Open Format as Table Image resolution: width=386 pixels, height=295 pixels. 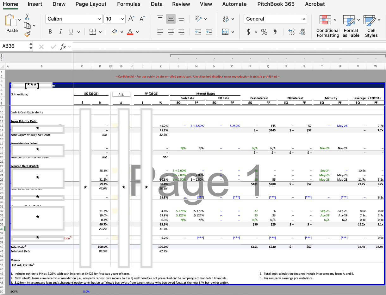point(351,26)
